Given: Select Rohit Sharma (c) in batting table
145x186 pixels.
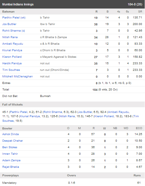Looking at the screenshot, I should (x=14, y=31).
